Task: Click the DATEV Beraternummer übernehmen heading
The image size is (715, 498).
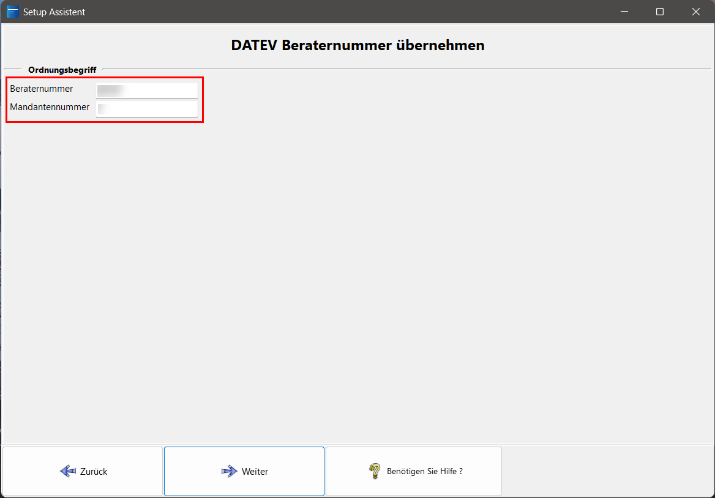Action: (x=357, y=45)
